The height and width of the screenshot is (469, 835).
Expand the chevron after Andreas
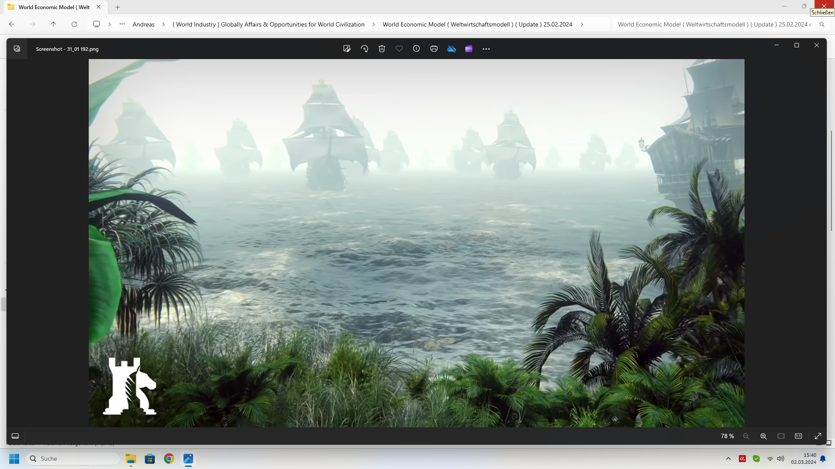click(x=164, y=24)
